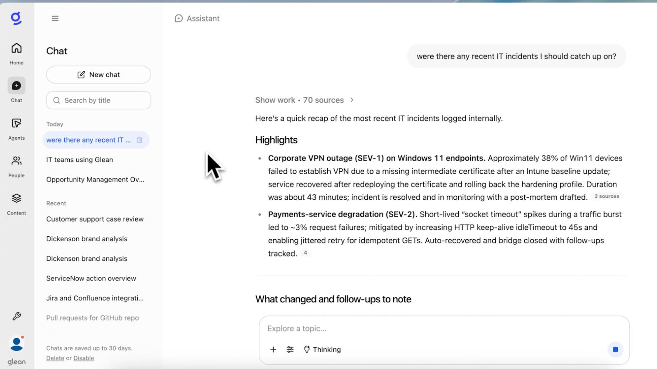Open the sliders settings icon in input

pyautogui.click(x=290, y=350)
